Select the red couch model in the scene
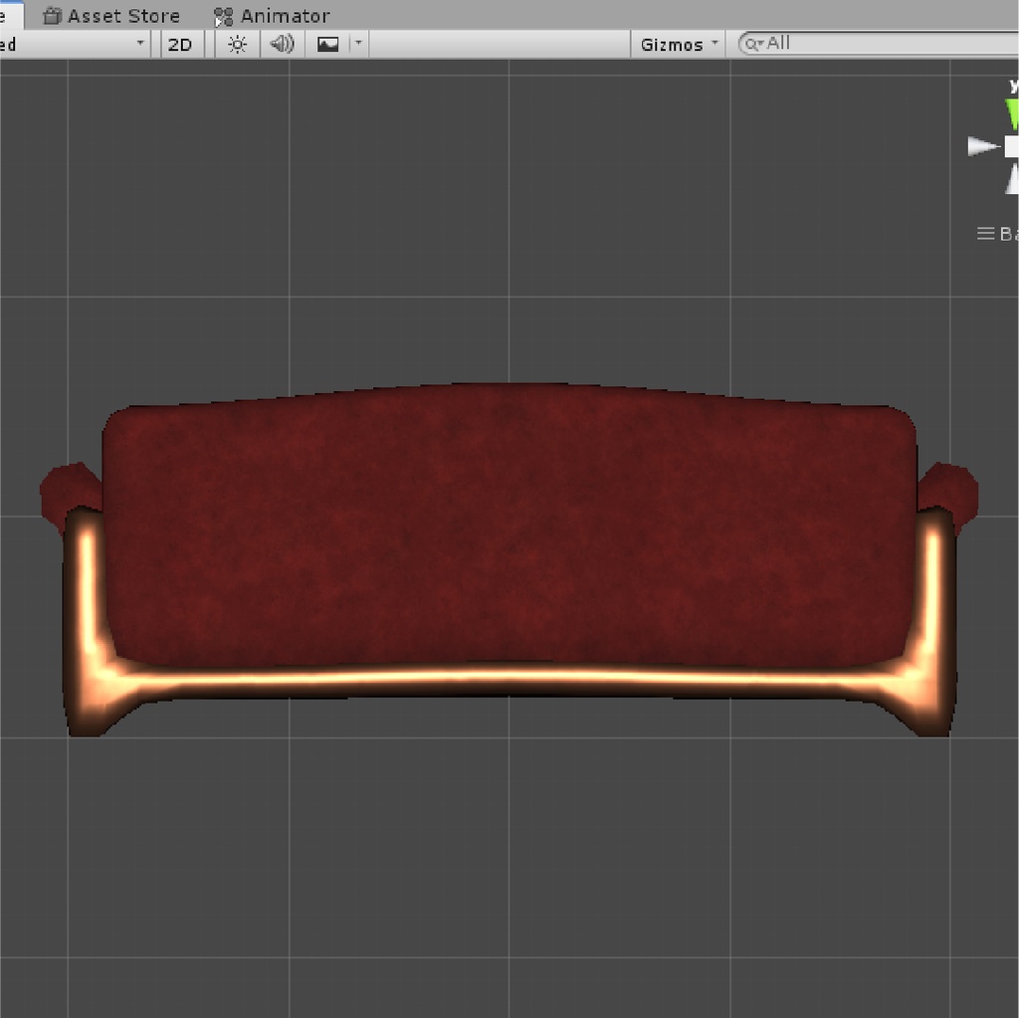Viewport: 1019px width, 1018px height. tap(508, 547)
